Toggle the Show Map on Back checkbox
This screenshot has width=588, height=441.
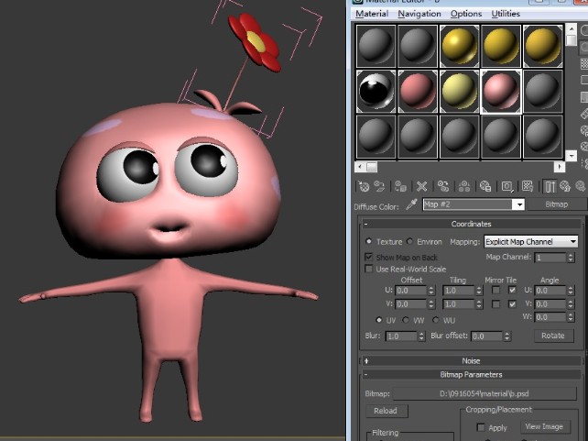point(369,257)
